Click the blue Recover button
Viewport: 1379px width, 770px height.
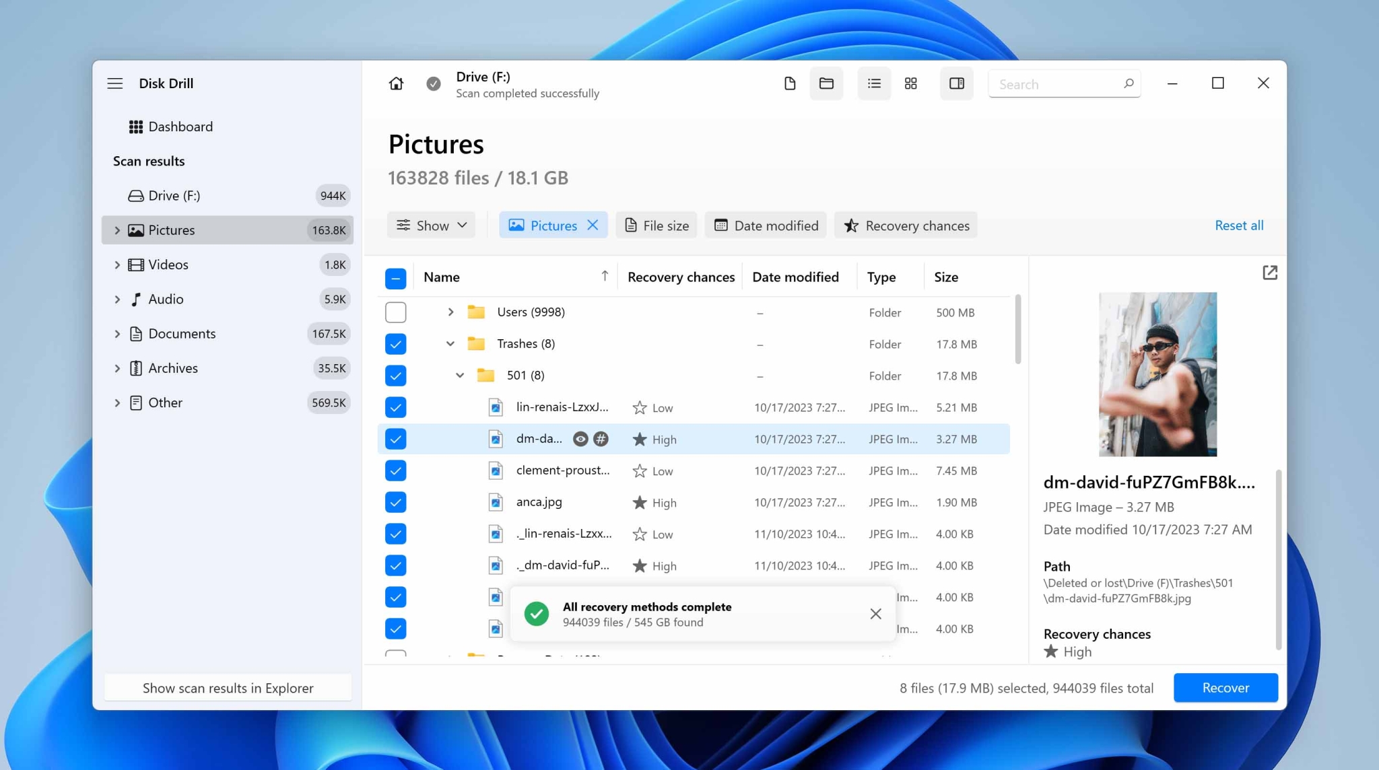(1225, 687)
